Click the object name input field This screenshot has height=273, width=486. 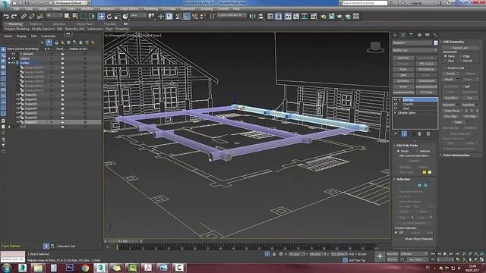pos(412,42)
